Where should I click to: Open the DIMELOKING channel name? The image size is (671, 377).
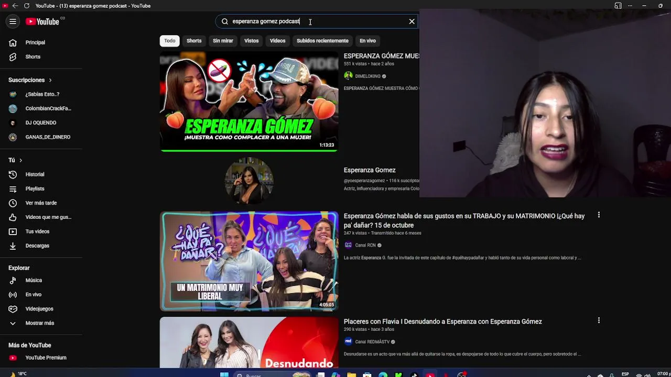click(x=367, y=76)
